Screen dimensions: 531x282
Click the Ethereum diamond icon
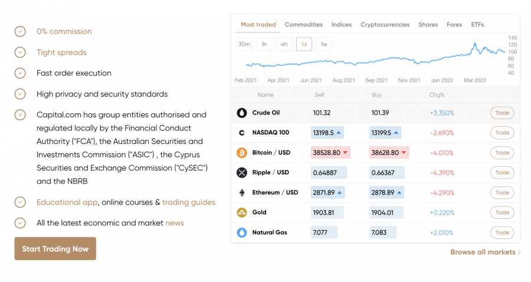click(241, 193)
